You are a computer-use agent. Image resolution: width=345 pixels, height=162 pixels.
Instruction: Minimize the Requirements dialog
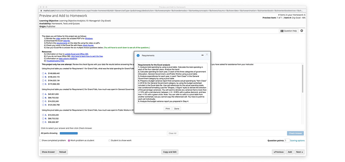coord(202,55)
